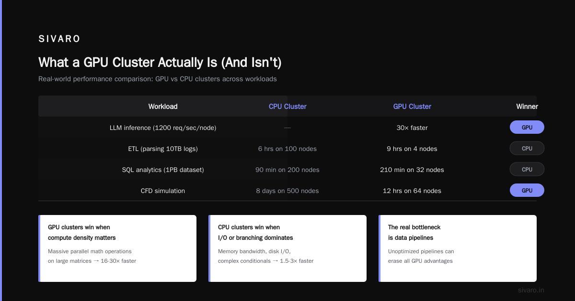Click the Workload column header
The image size is (575, 301).
tap(163, 107)
